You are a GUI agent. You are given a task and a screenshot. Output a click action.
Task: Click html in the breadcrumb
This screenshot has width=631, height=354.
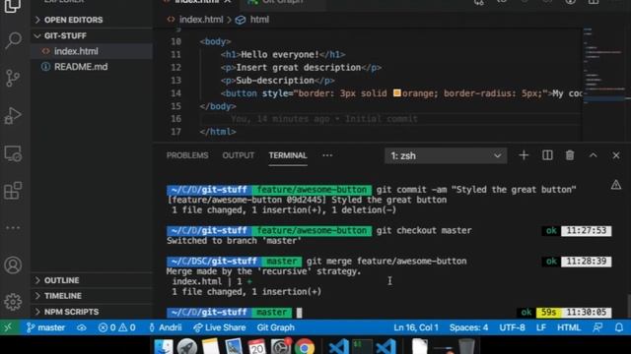[259, 20]
